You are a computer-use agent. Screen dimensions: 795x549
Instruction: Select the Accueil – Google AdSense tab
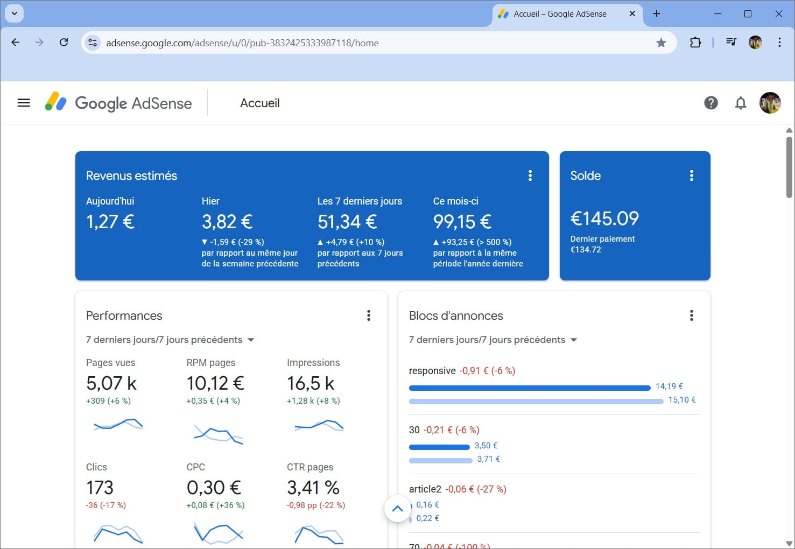(x=560, y=14)
